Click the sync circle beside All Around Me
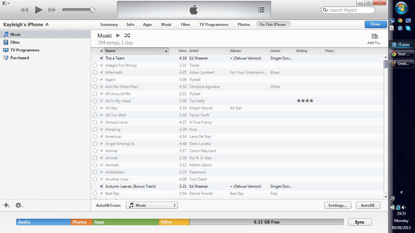The height and width of the screenshot is (233, 415). tap(95, 94)
